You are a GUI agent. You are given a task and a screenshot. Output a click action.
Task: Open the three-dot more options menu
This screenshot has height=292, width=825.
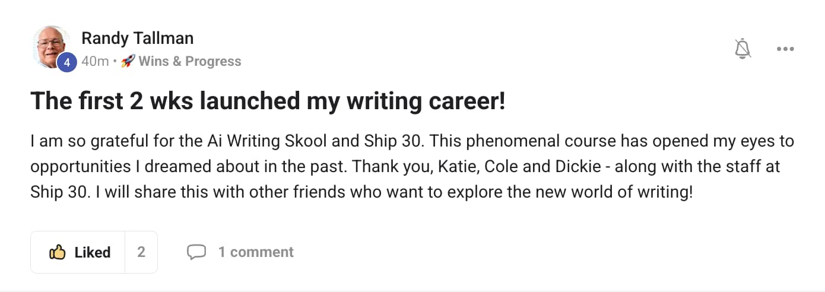tap(785, 49)
